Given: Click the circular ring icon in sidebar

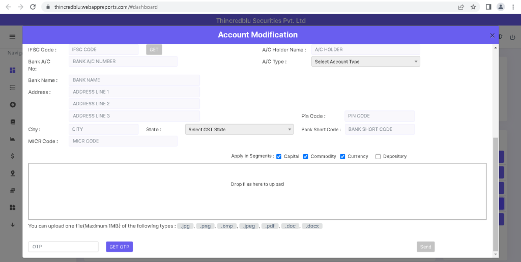Looking at the screenshot, I should [13, 105].
